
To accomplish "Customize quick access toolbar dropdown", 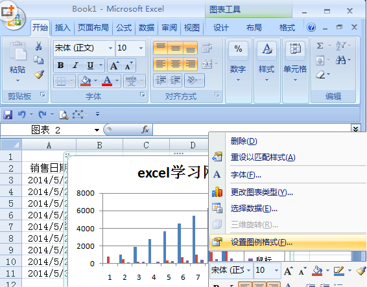I will [x=98, y=114].
